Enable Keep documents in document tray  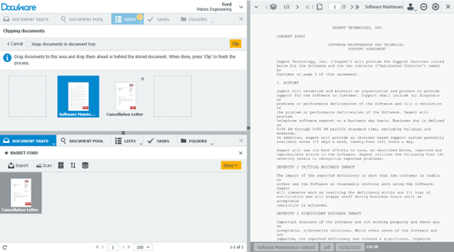(x=29, y=44)
